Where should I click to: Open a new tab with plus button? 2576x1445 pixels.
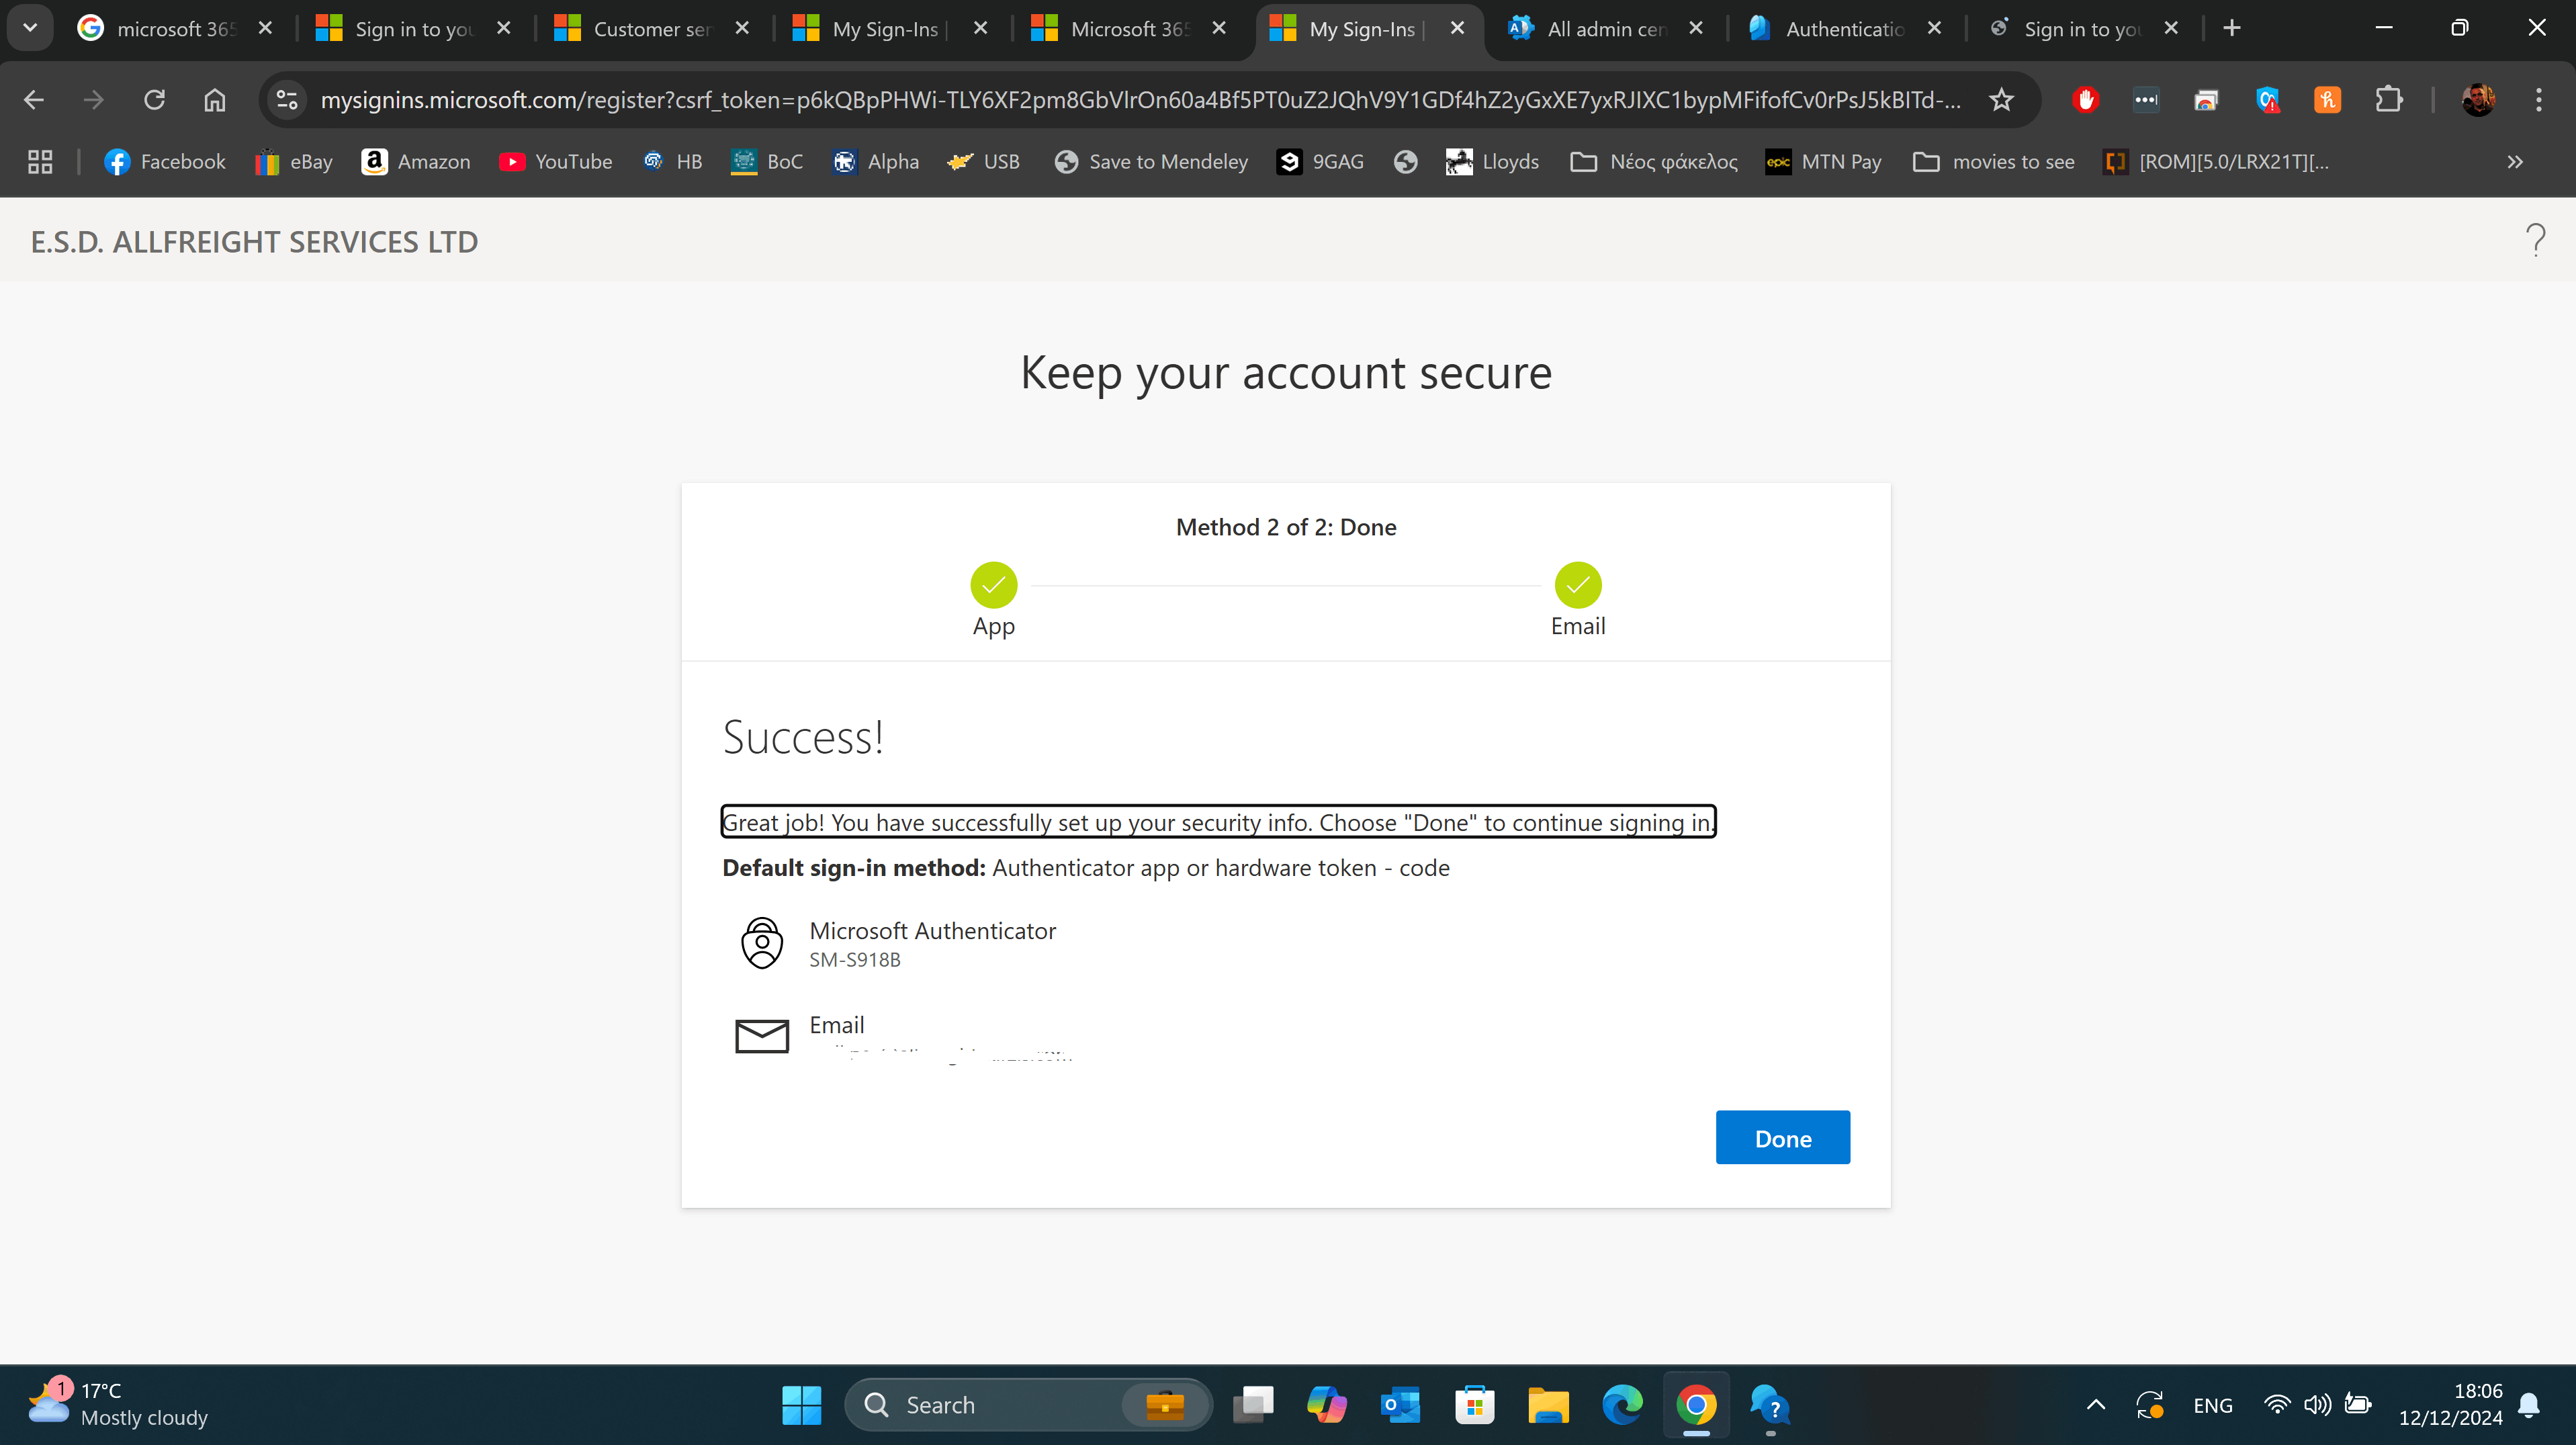(2232, 29)
